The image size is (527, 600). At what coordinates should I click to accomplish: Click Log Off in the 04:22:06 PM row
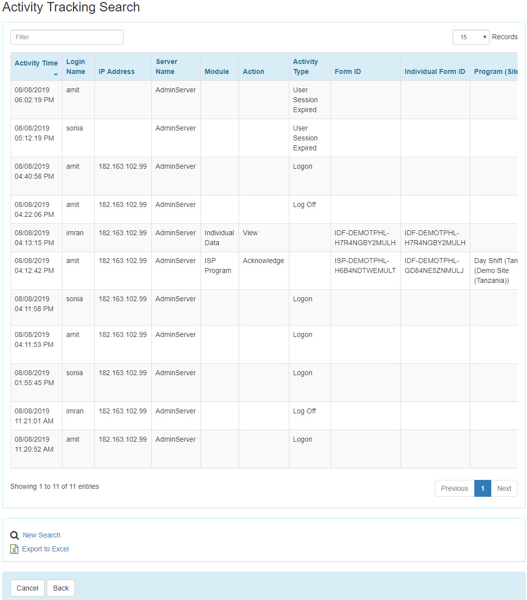click(x=304, y=204)
